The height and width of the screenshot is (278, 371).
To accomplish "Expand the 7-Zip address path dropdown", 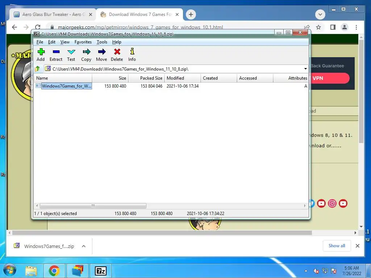I will pyautogui.click(x=305, y=69).
